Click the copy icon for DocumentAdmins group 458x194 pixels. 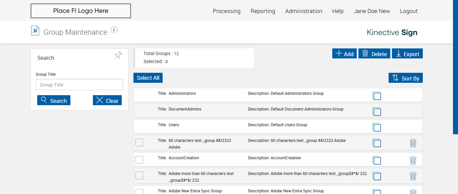click(x=377, y=112)
